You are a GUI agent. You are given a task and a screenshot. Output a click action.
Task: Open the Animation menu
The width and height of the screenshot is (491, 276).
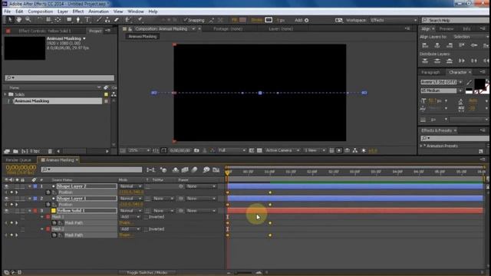click(x=98, y=11)
